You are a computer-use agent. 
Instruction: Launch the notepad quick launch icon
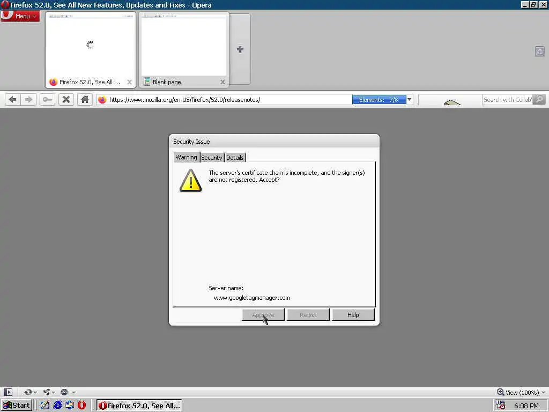(45, 406)
